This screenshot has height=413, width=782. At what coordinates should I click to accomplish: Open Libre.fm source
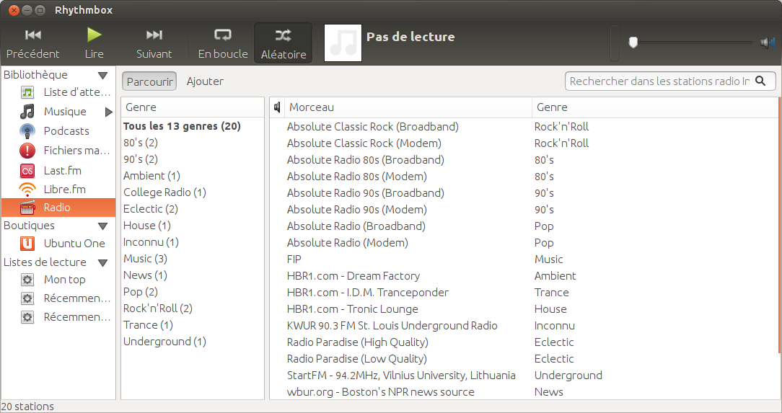[x=58, y=190]
